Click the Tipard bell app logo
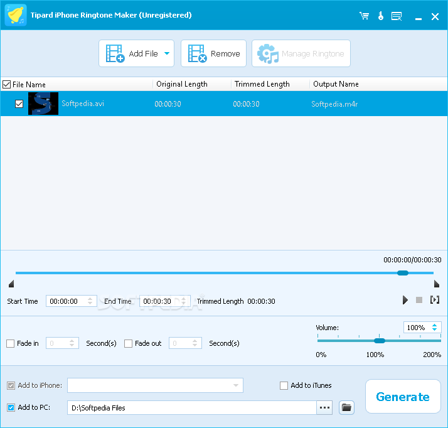Image resolution: width=448 pixels, height=428 pixels. (16, 15)
